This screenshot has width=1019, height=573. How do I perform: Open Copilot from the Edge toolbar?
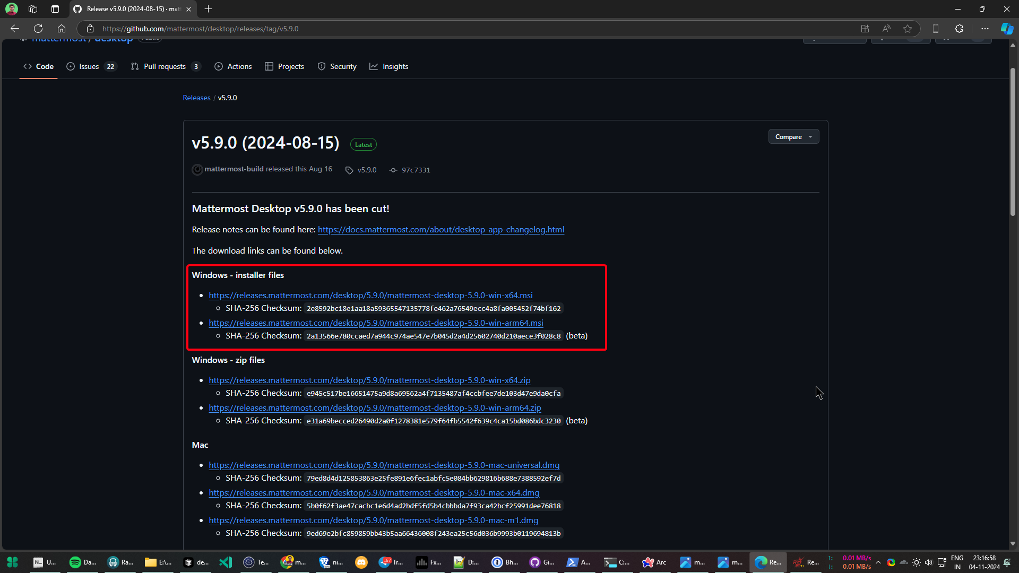point(1007,29)
